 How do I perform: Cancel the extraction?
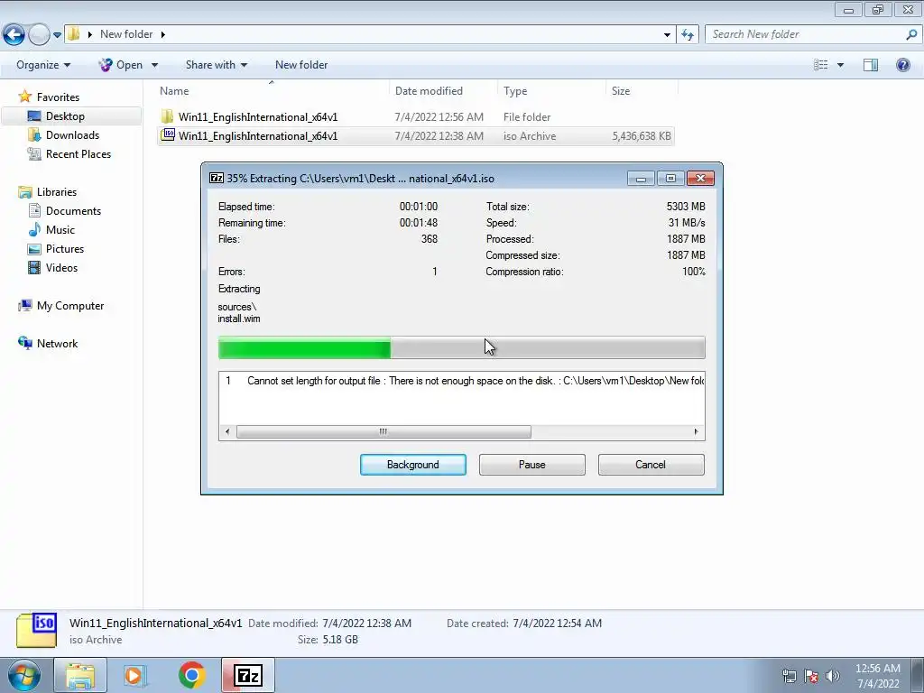pos(651,465)
